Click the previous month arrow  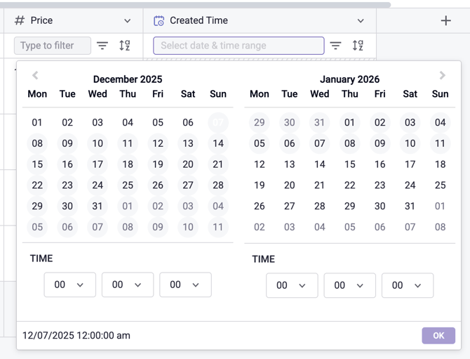[35, 76]
